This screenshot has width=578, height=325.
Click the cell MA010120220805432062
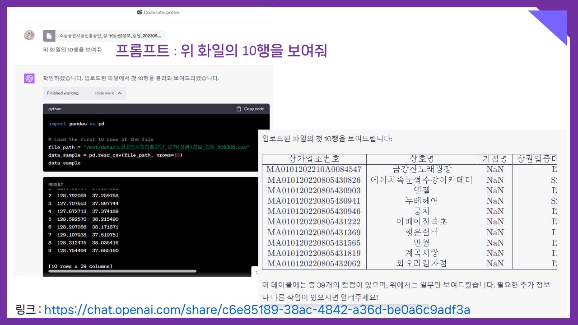point(314,264)
